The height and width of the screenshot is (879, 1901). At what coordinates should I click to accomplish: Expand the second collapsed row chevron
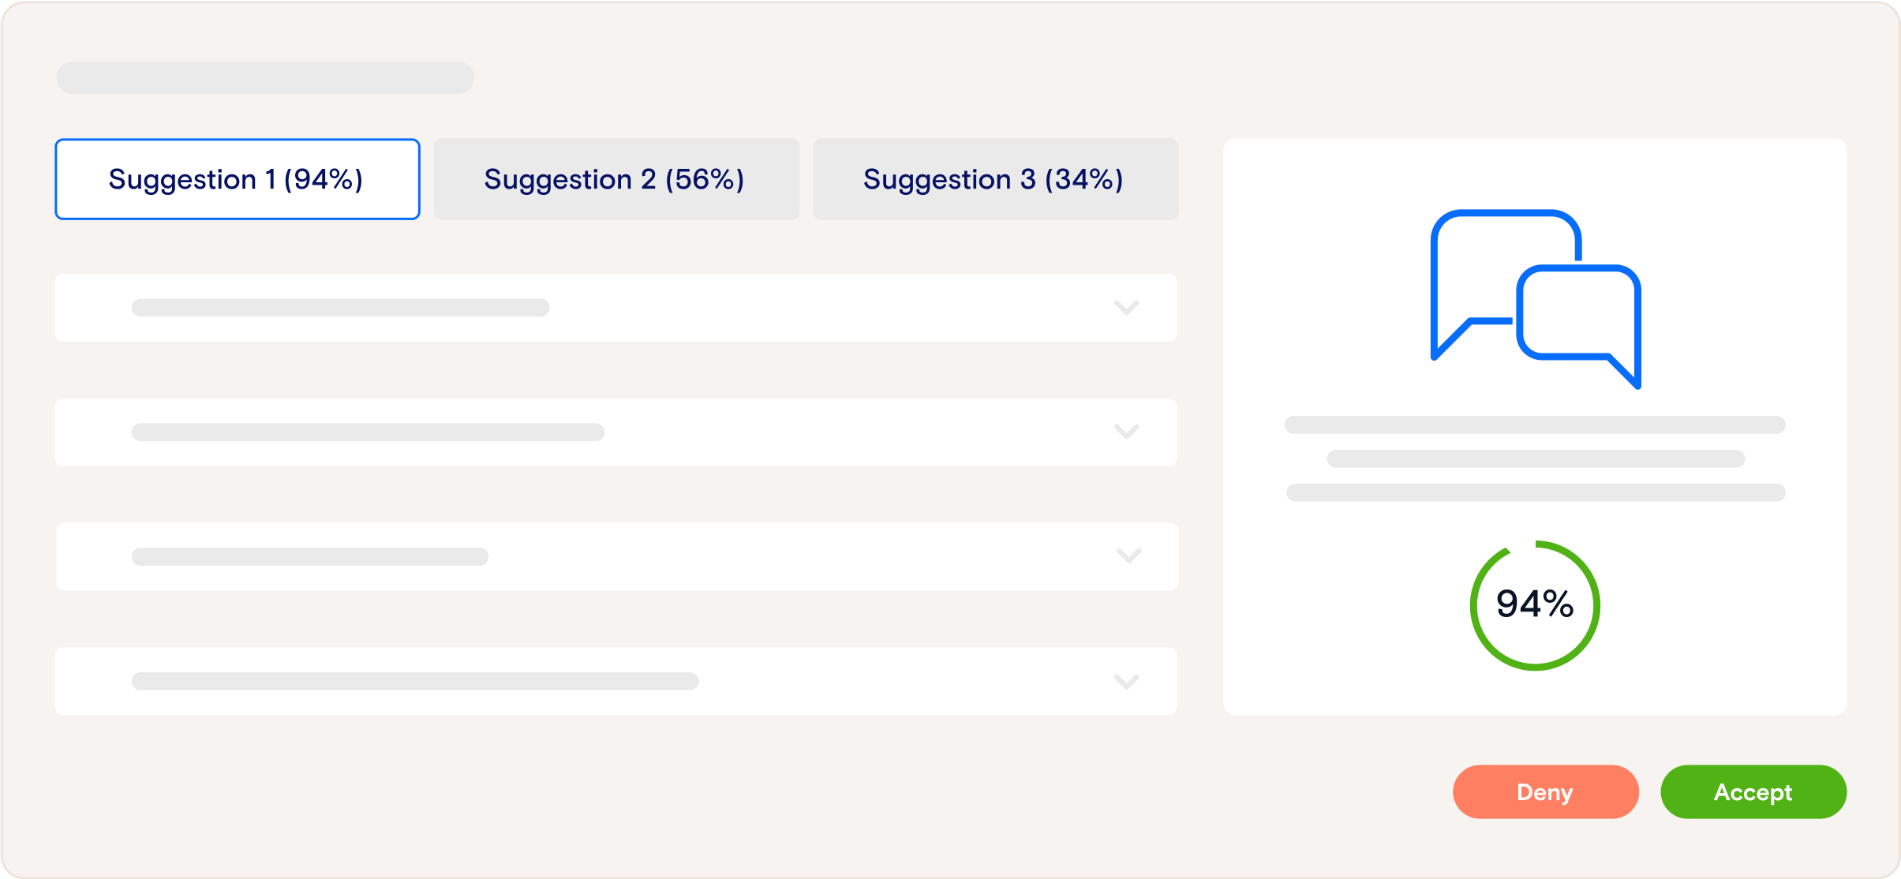pos(1126,432)
